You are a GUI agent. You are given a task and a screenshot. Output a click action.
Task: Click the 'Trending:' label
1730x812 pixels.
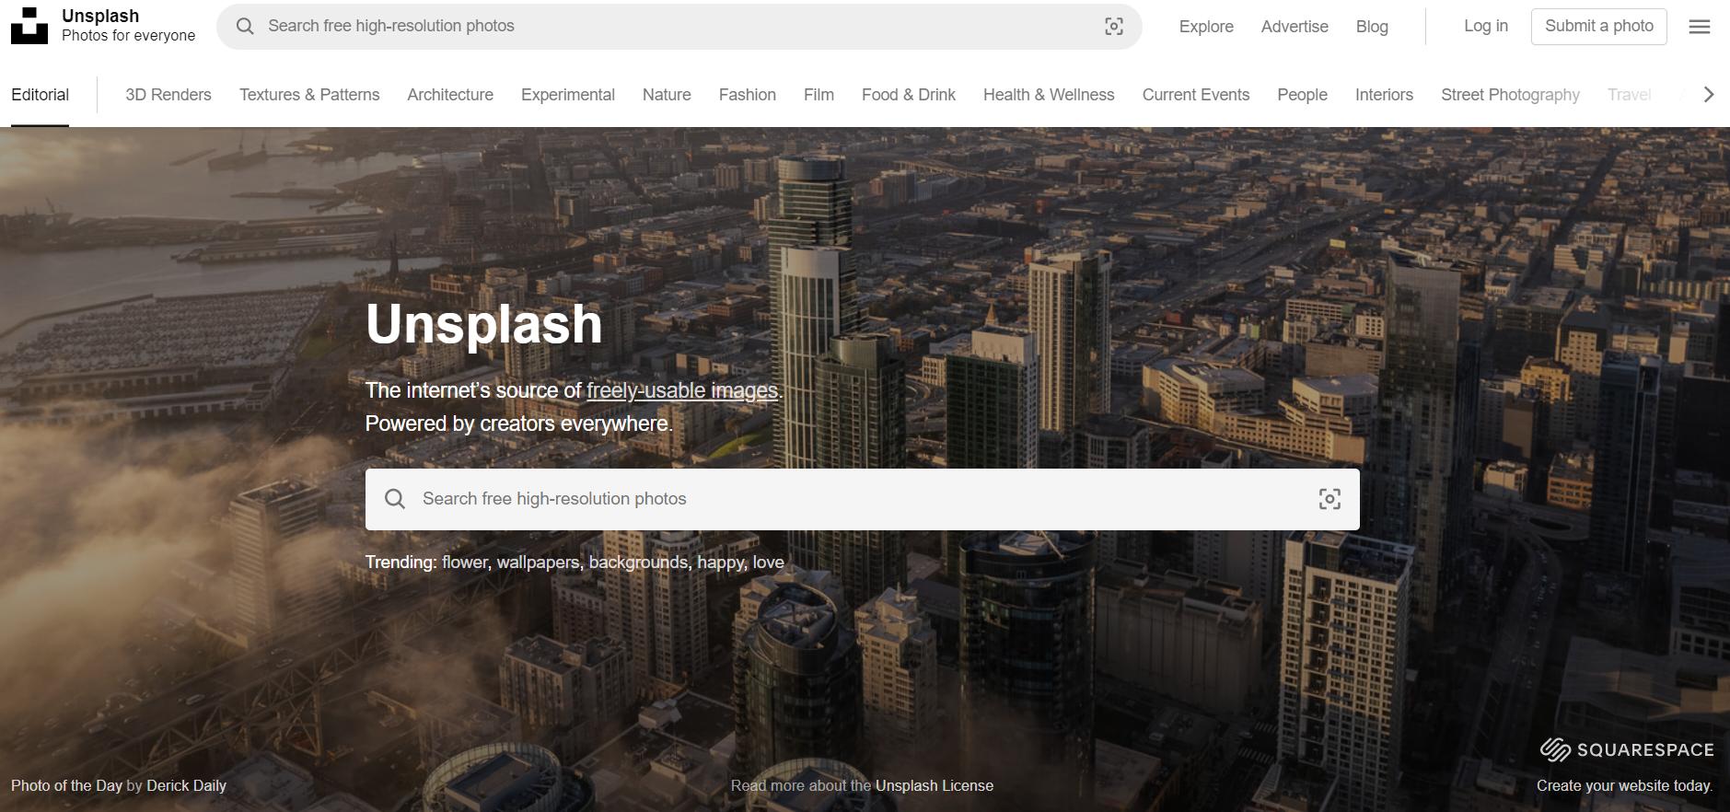click(x=401, y=563)
